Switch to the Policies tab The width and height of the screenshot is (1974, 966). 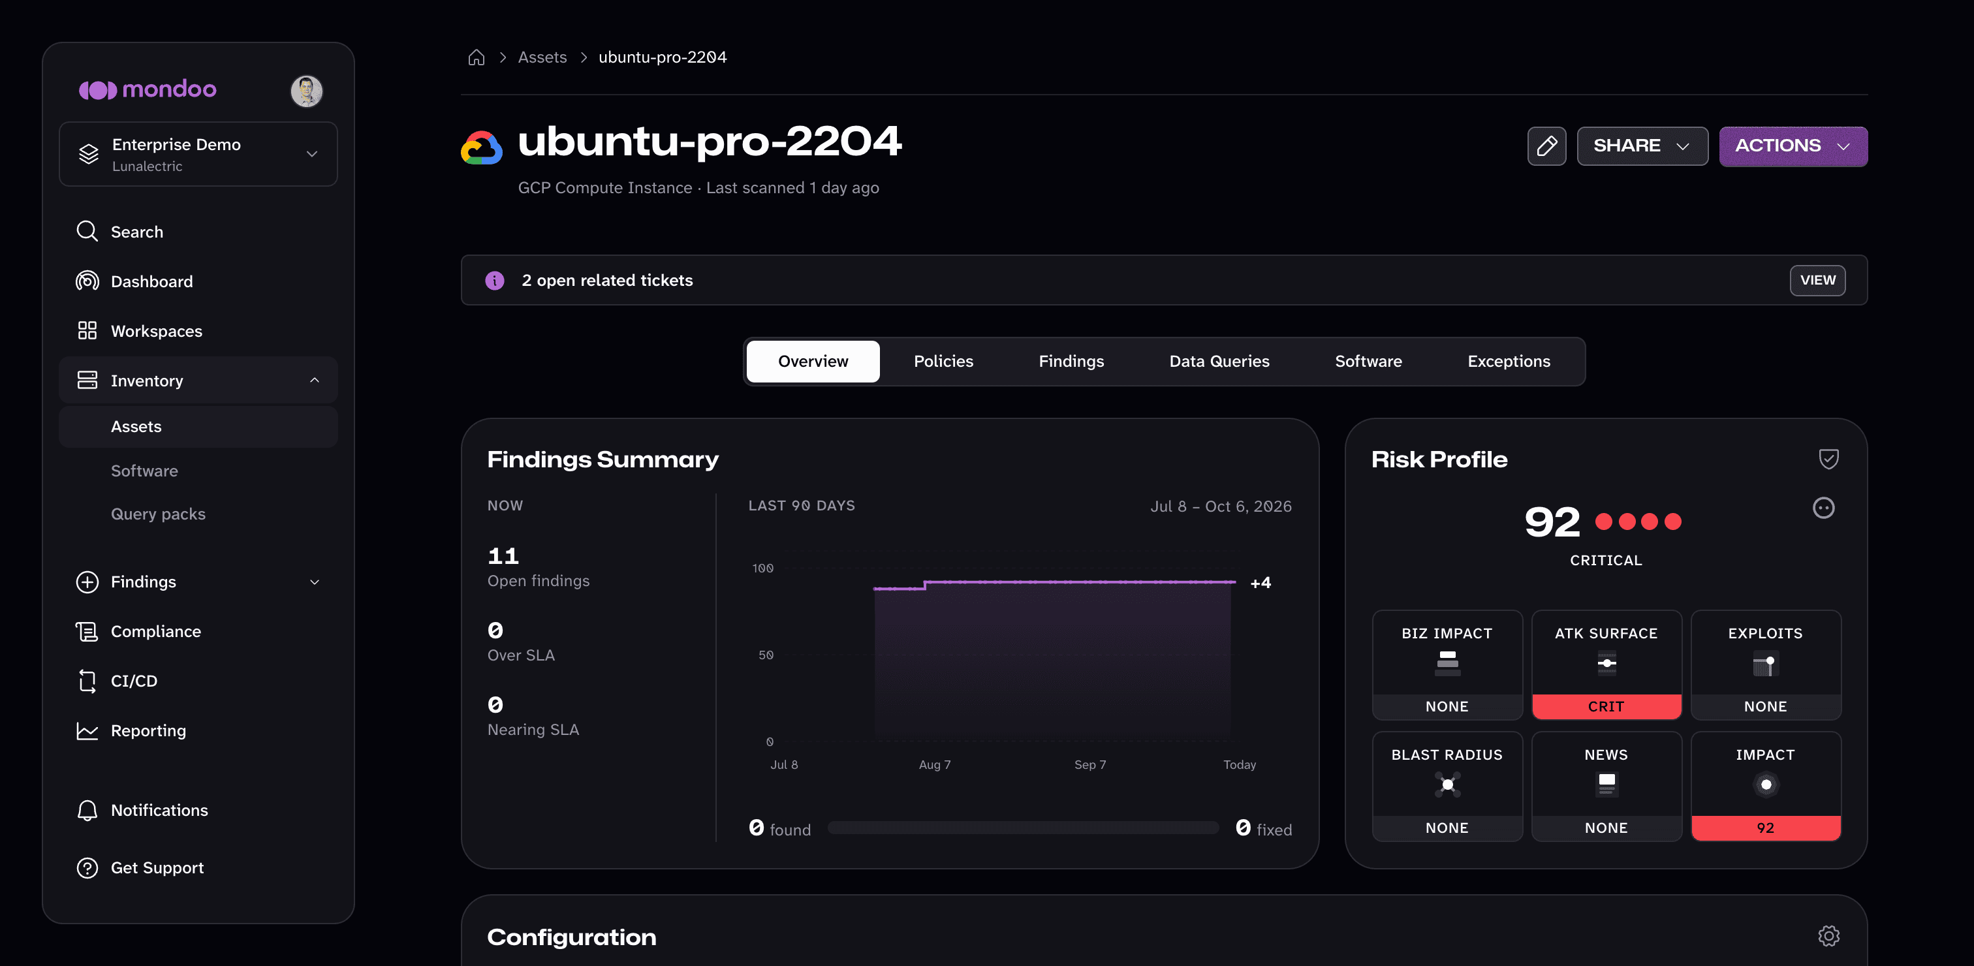coord(943,362)
